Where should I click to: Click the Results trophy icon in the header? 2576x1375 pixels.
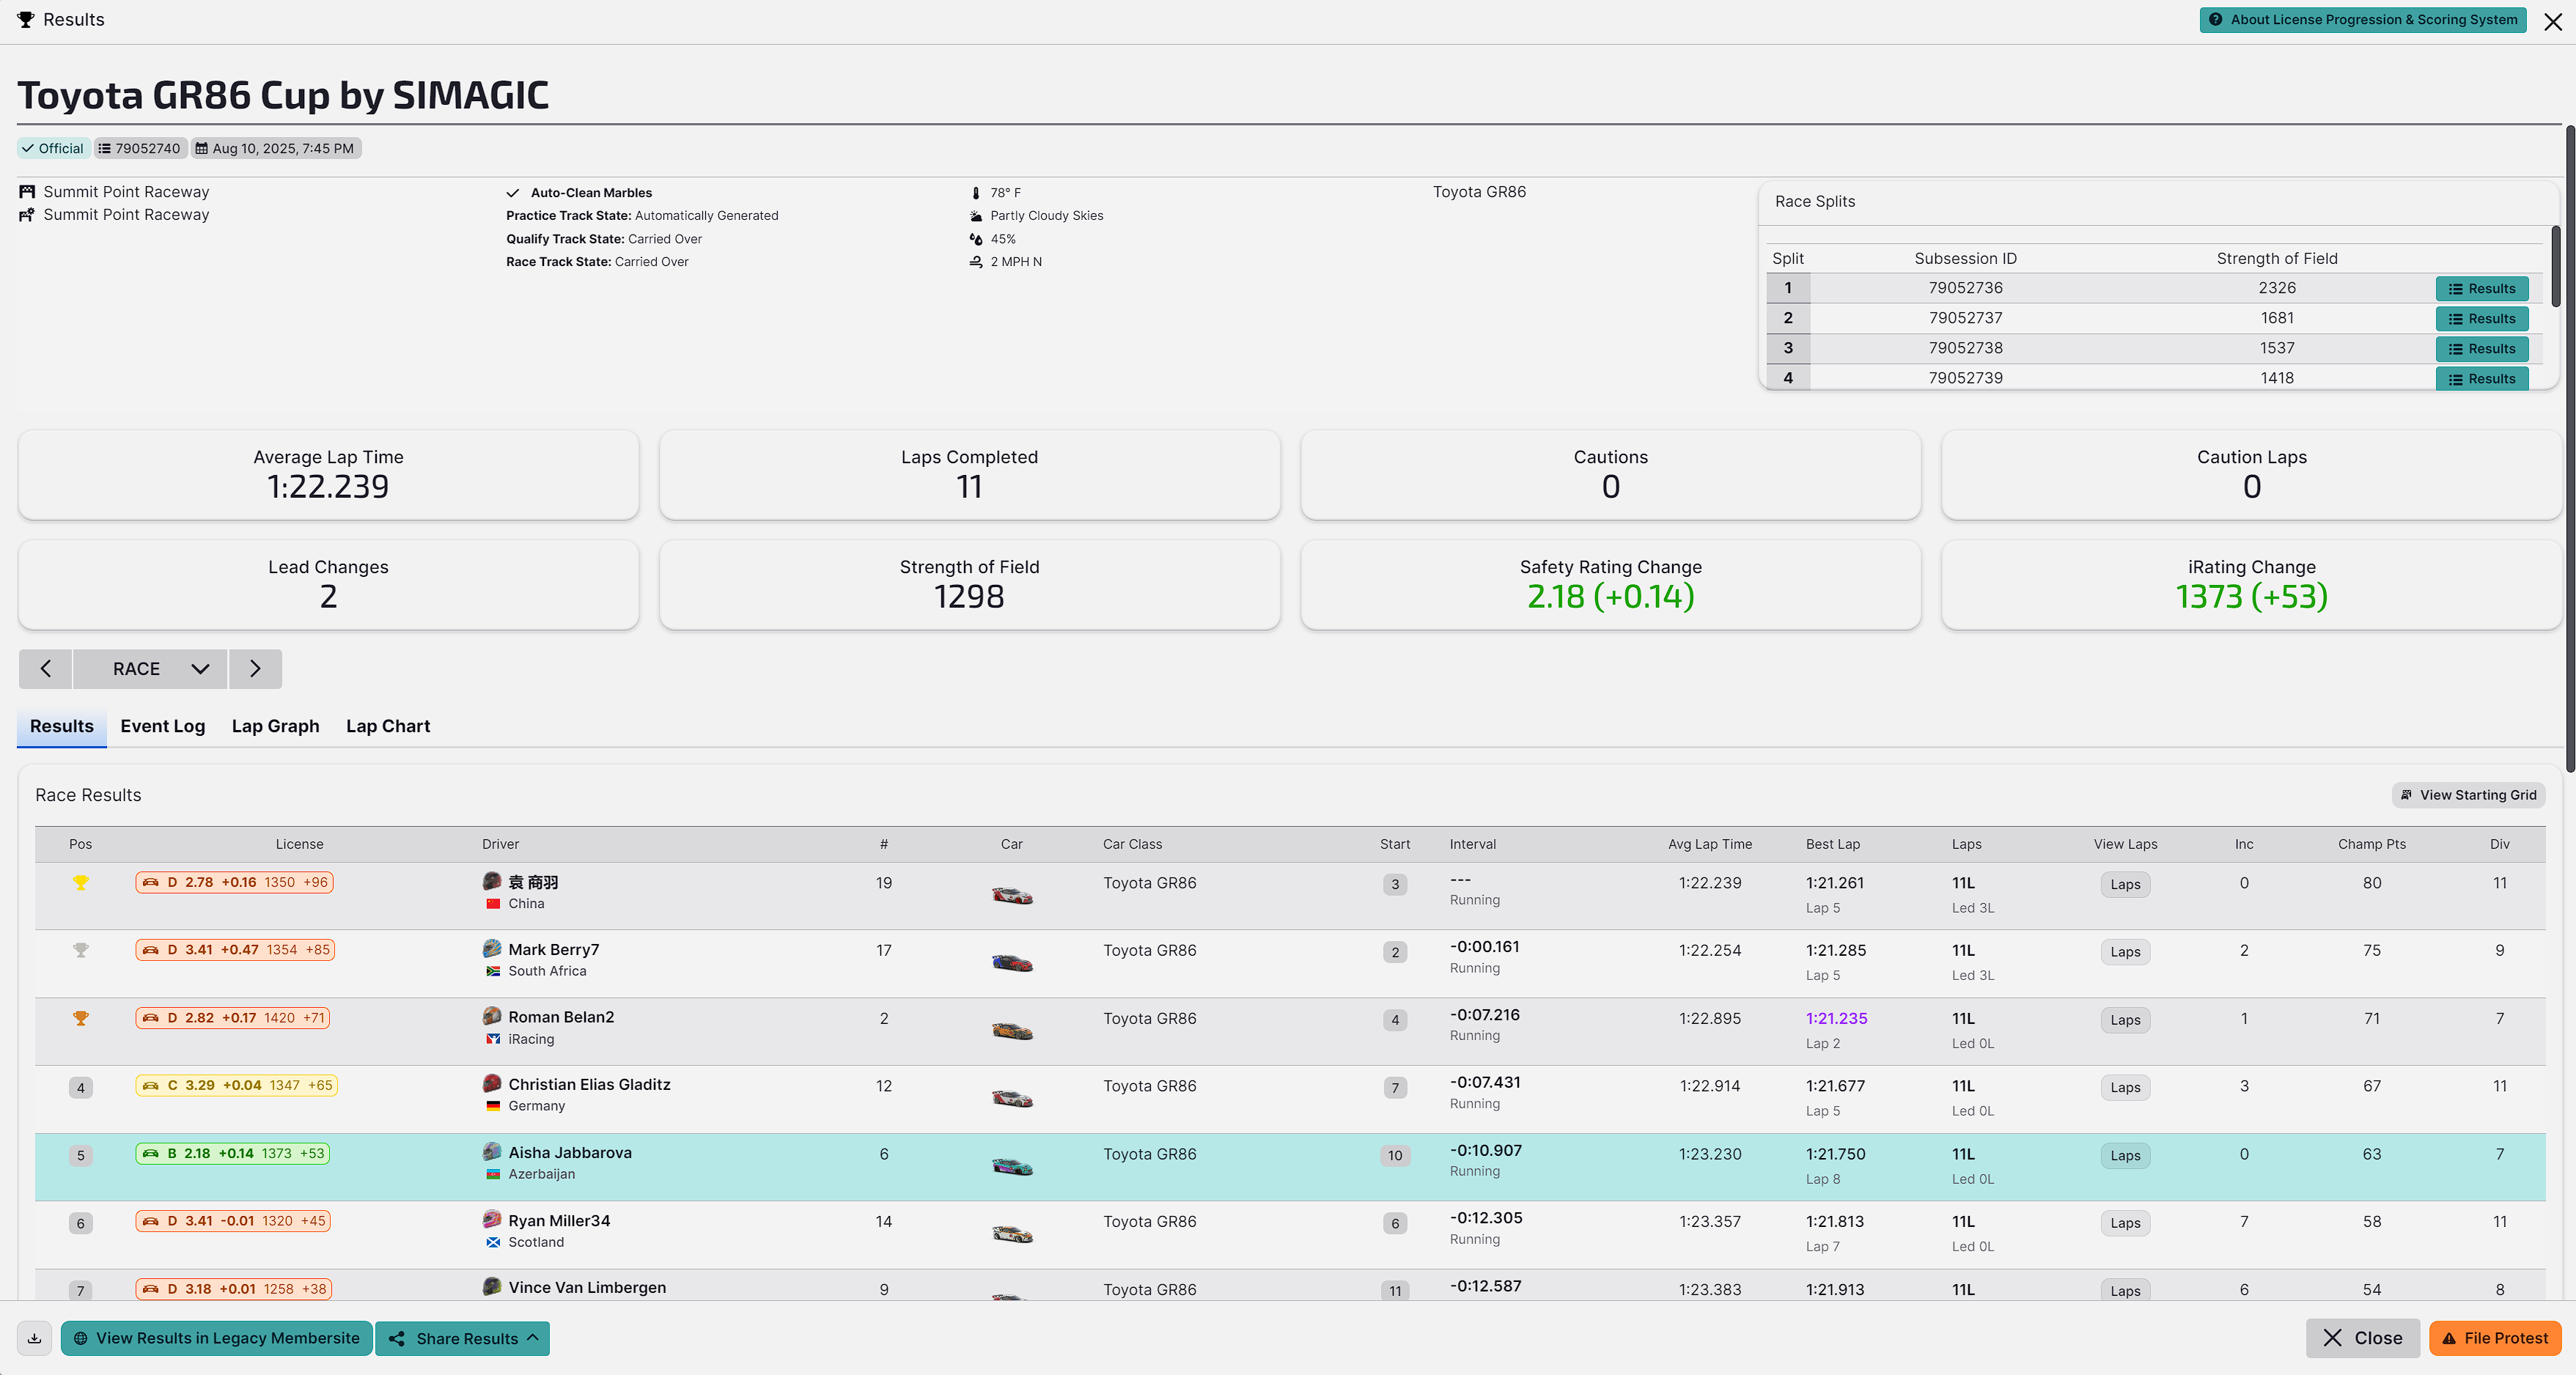[26, 19]
